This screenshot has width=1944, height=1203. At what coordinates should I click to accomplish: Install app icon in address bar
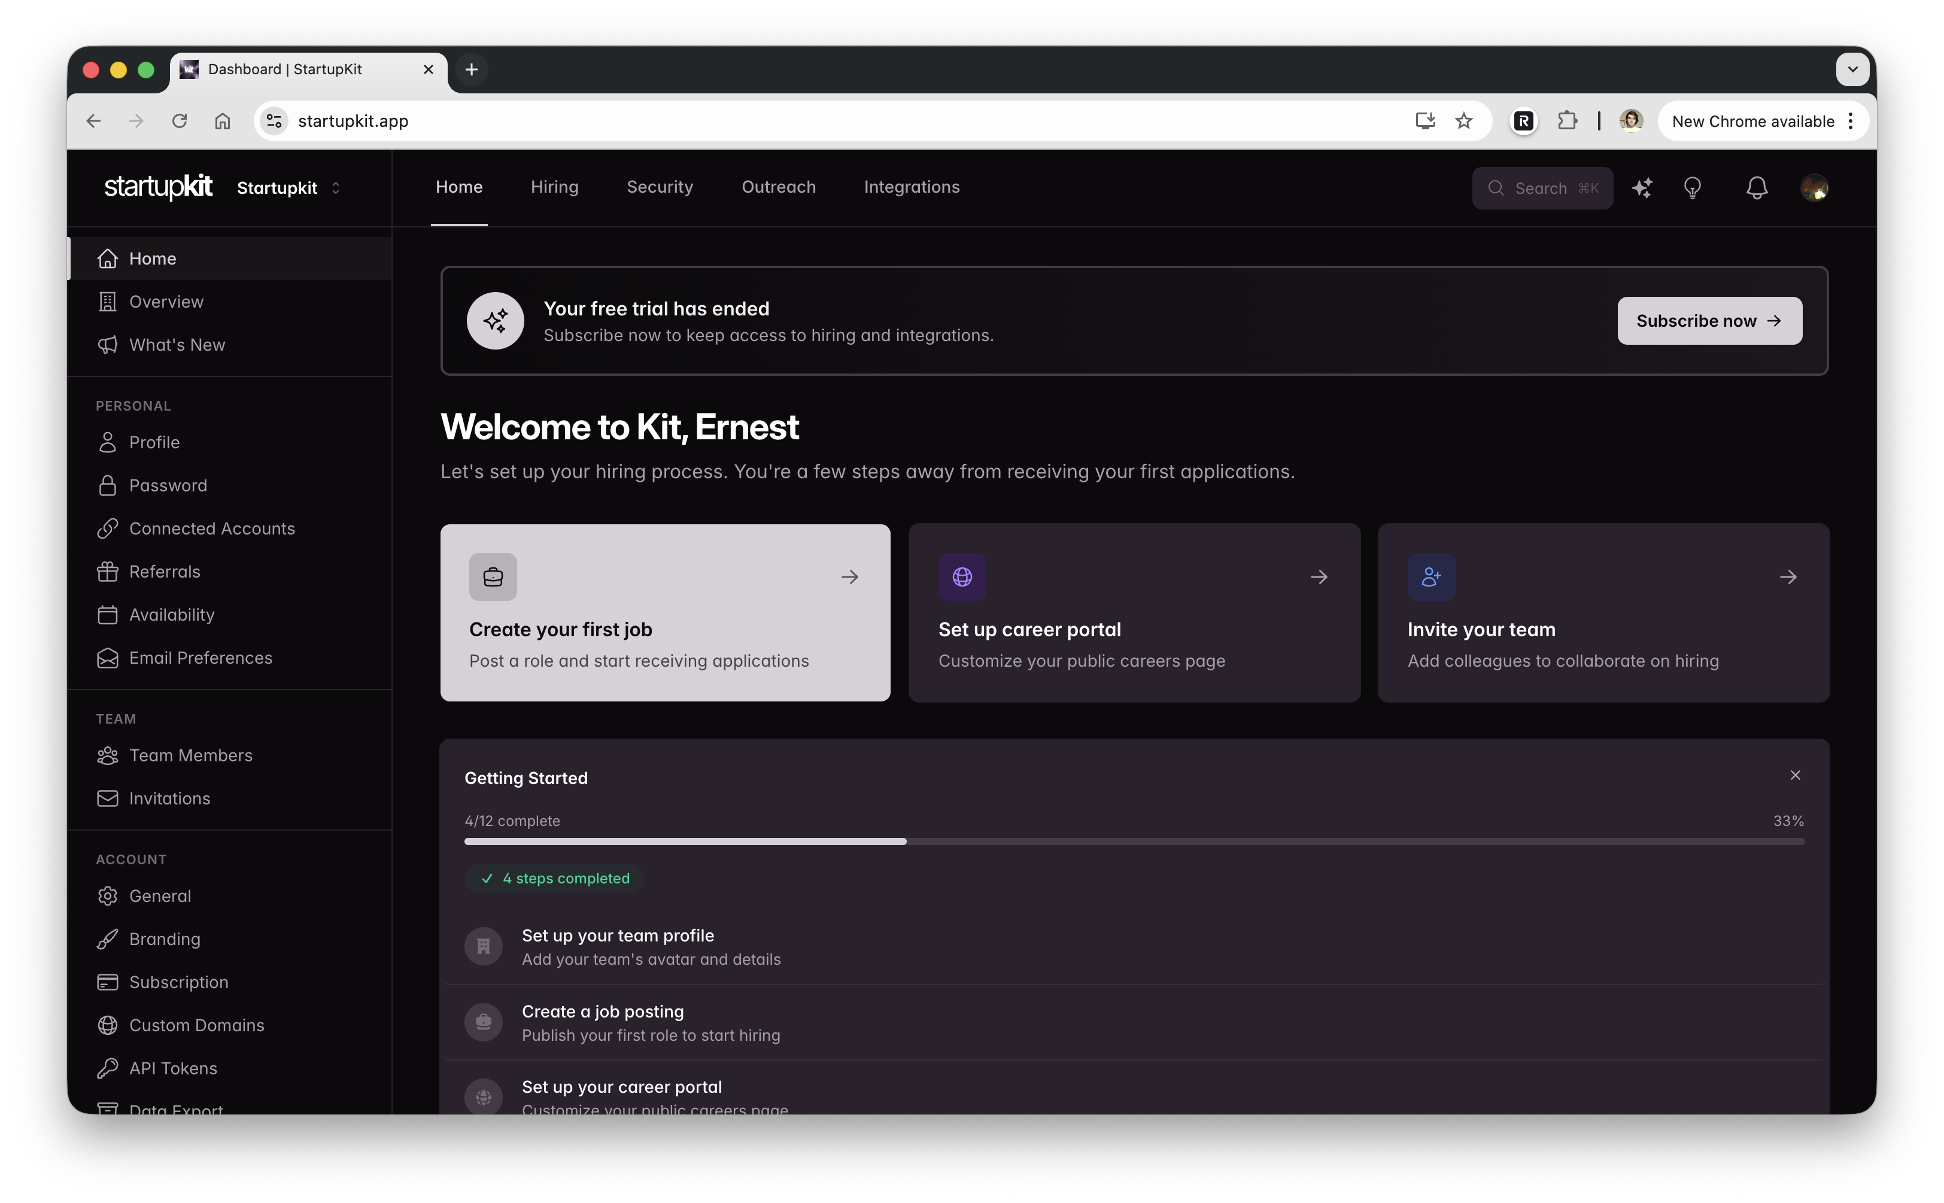(1424, 121)
